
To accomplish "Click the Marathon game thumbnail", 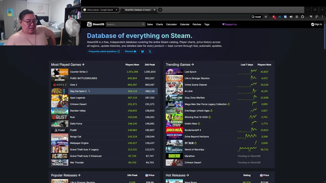I will coord(174,156).
